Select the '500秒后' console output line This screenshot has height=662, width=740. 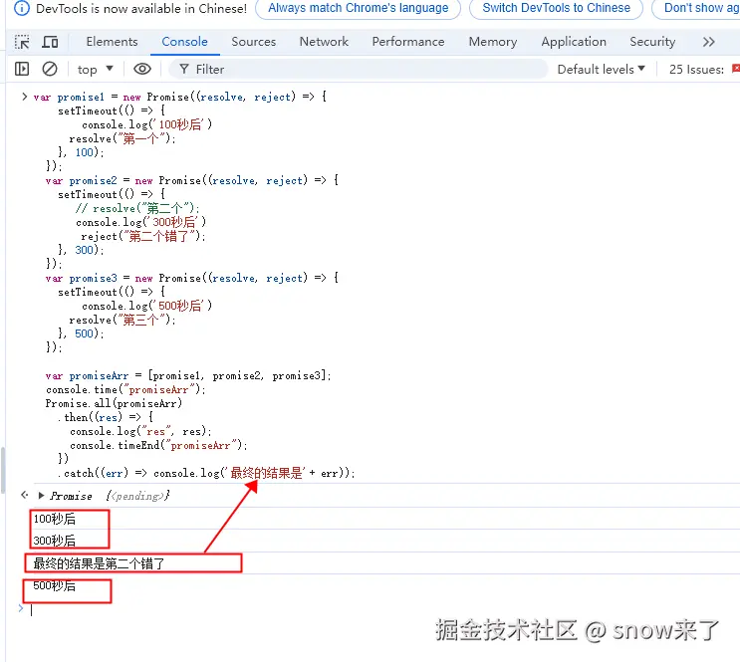[x=54, y=586]
